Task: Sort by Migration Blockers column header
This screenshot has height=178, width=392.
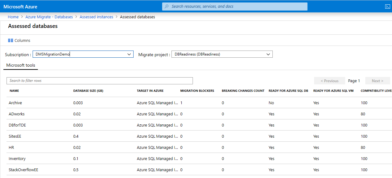Action: [197, 91]
